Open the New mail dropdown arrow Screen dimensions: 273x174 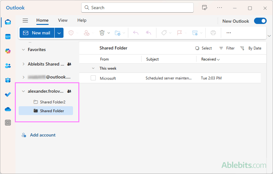tap(59, 33)
